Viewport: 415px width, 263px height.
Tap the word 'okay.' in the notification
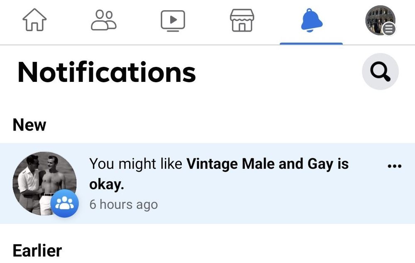107,184
